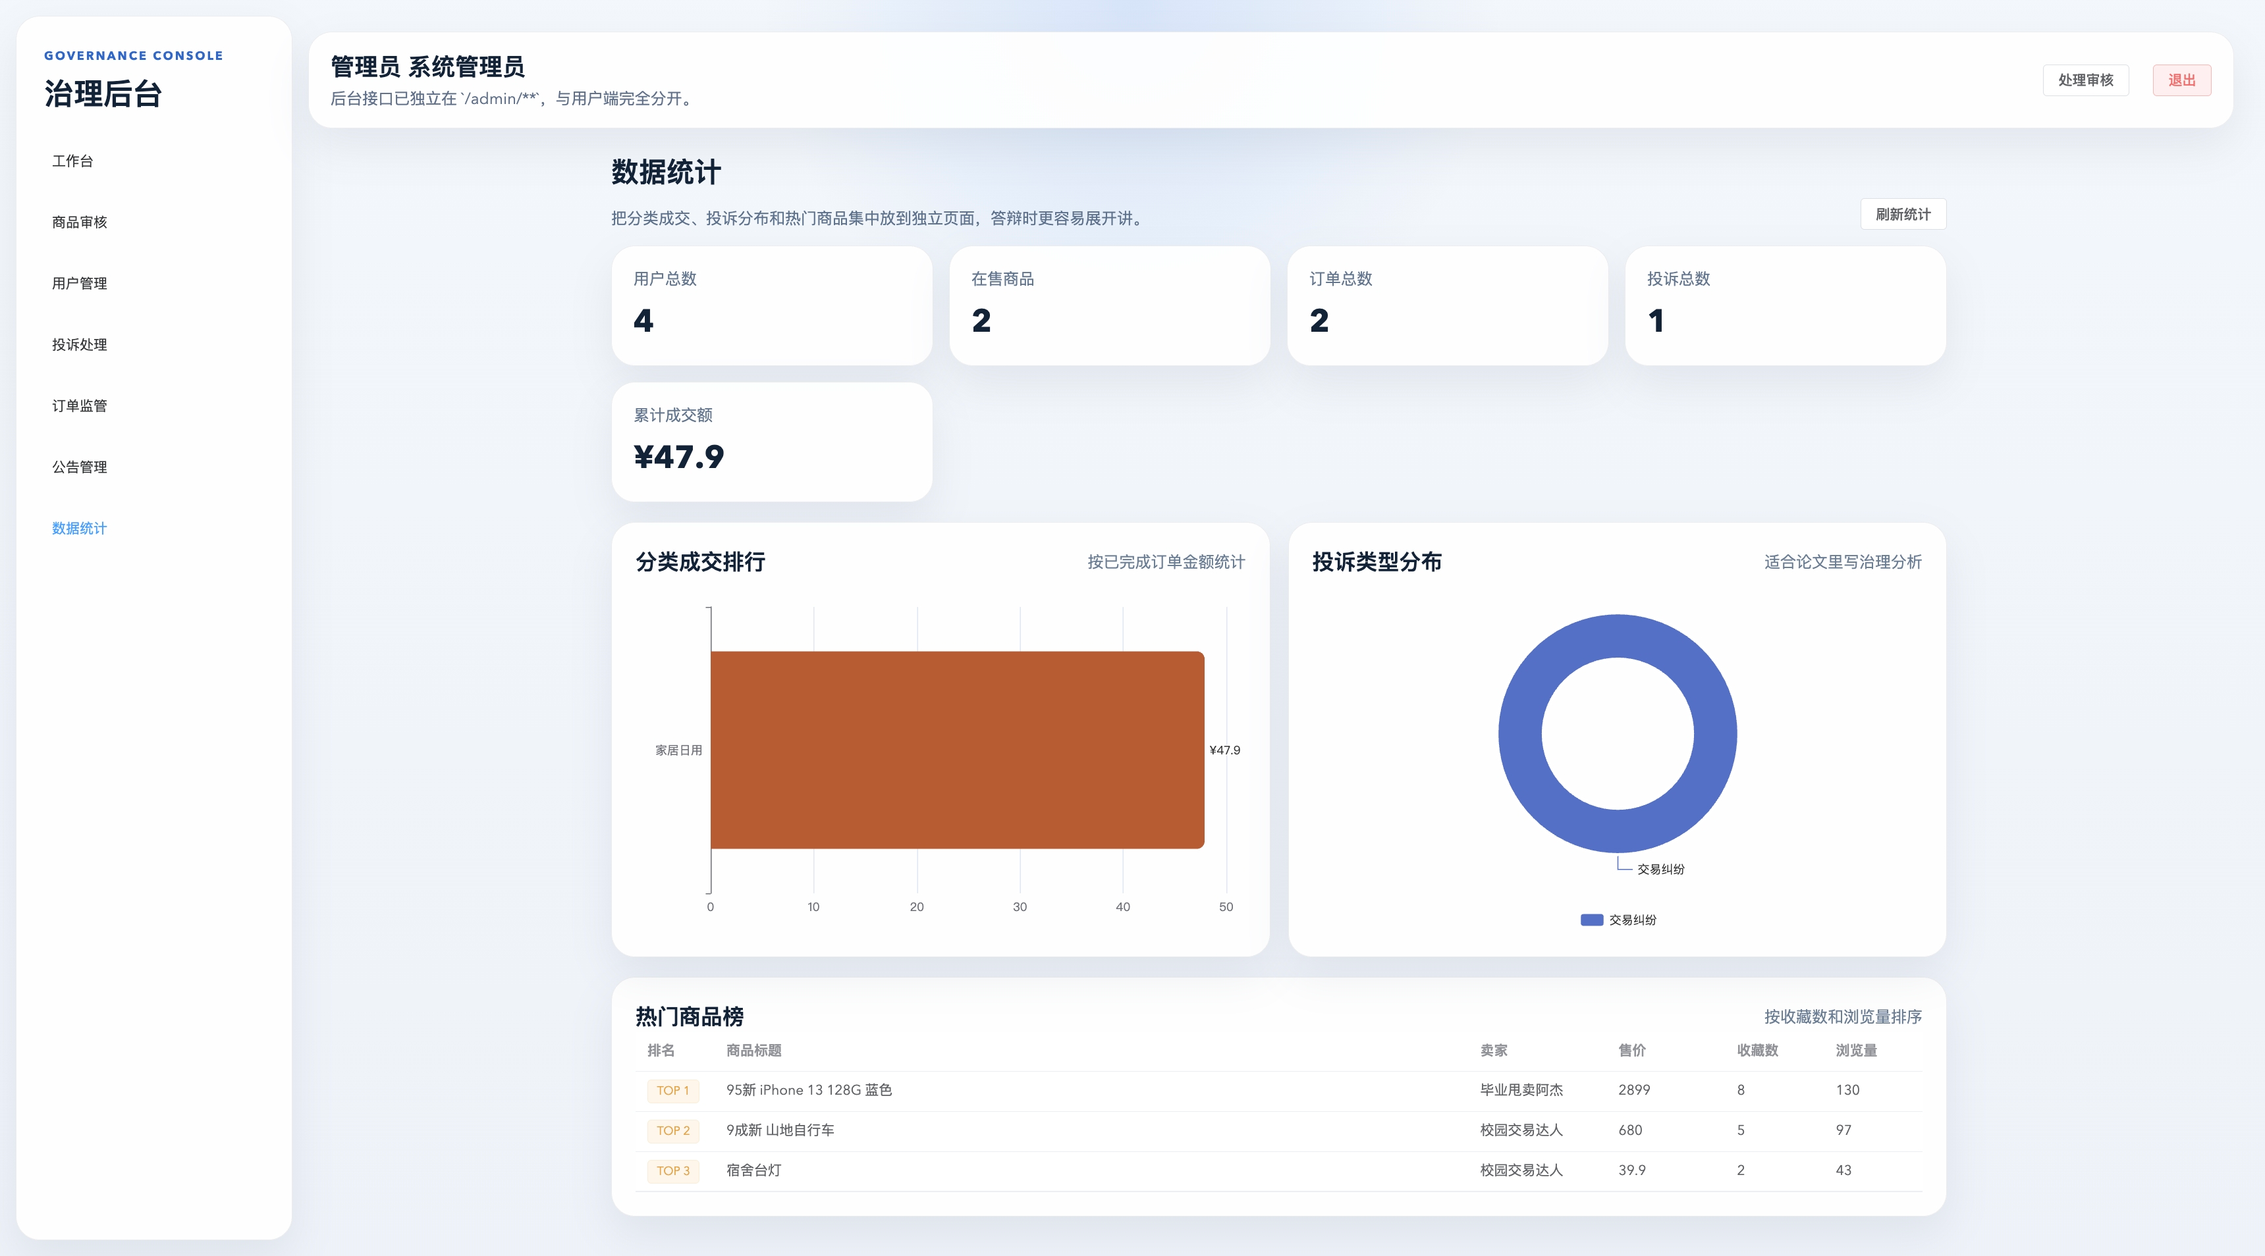
Task: Click the 管理员 系统管理员 header title
Action: tap(427, 66)
